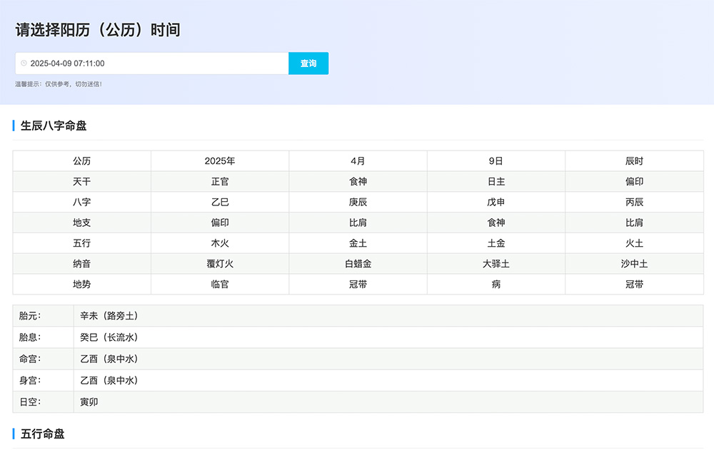The image size is (714, 450).
Task: Select the 五行 row header cell
Action: [82, 243]
